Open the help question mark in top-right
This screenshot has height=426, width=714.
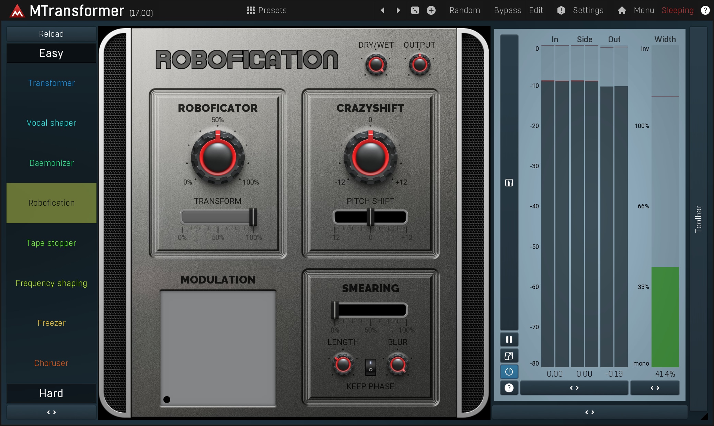(x=705, y=10)
